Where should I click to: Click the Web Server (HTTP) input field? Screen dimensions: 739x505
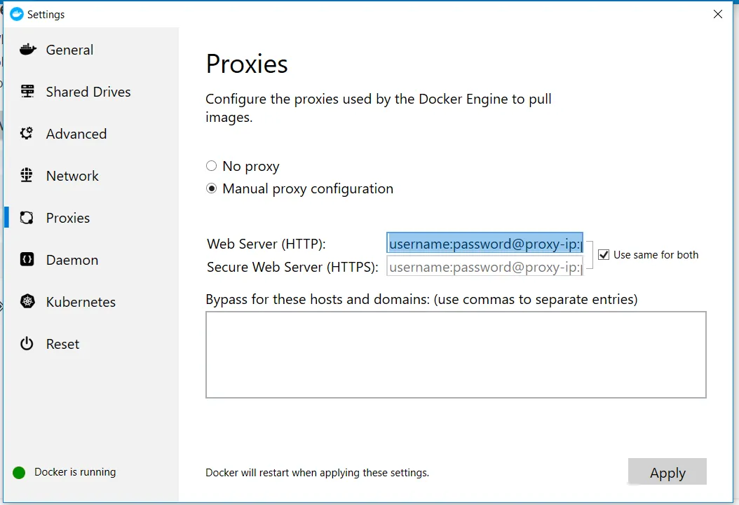point(484,244)
